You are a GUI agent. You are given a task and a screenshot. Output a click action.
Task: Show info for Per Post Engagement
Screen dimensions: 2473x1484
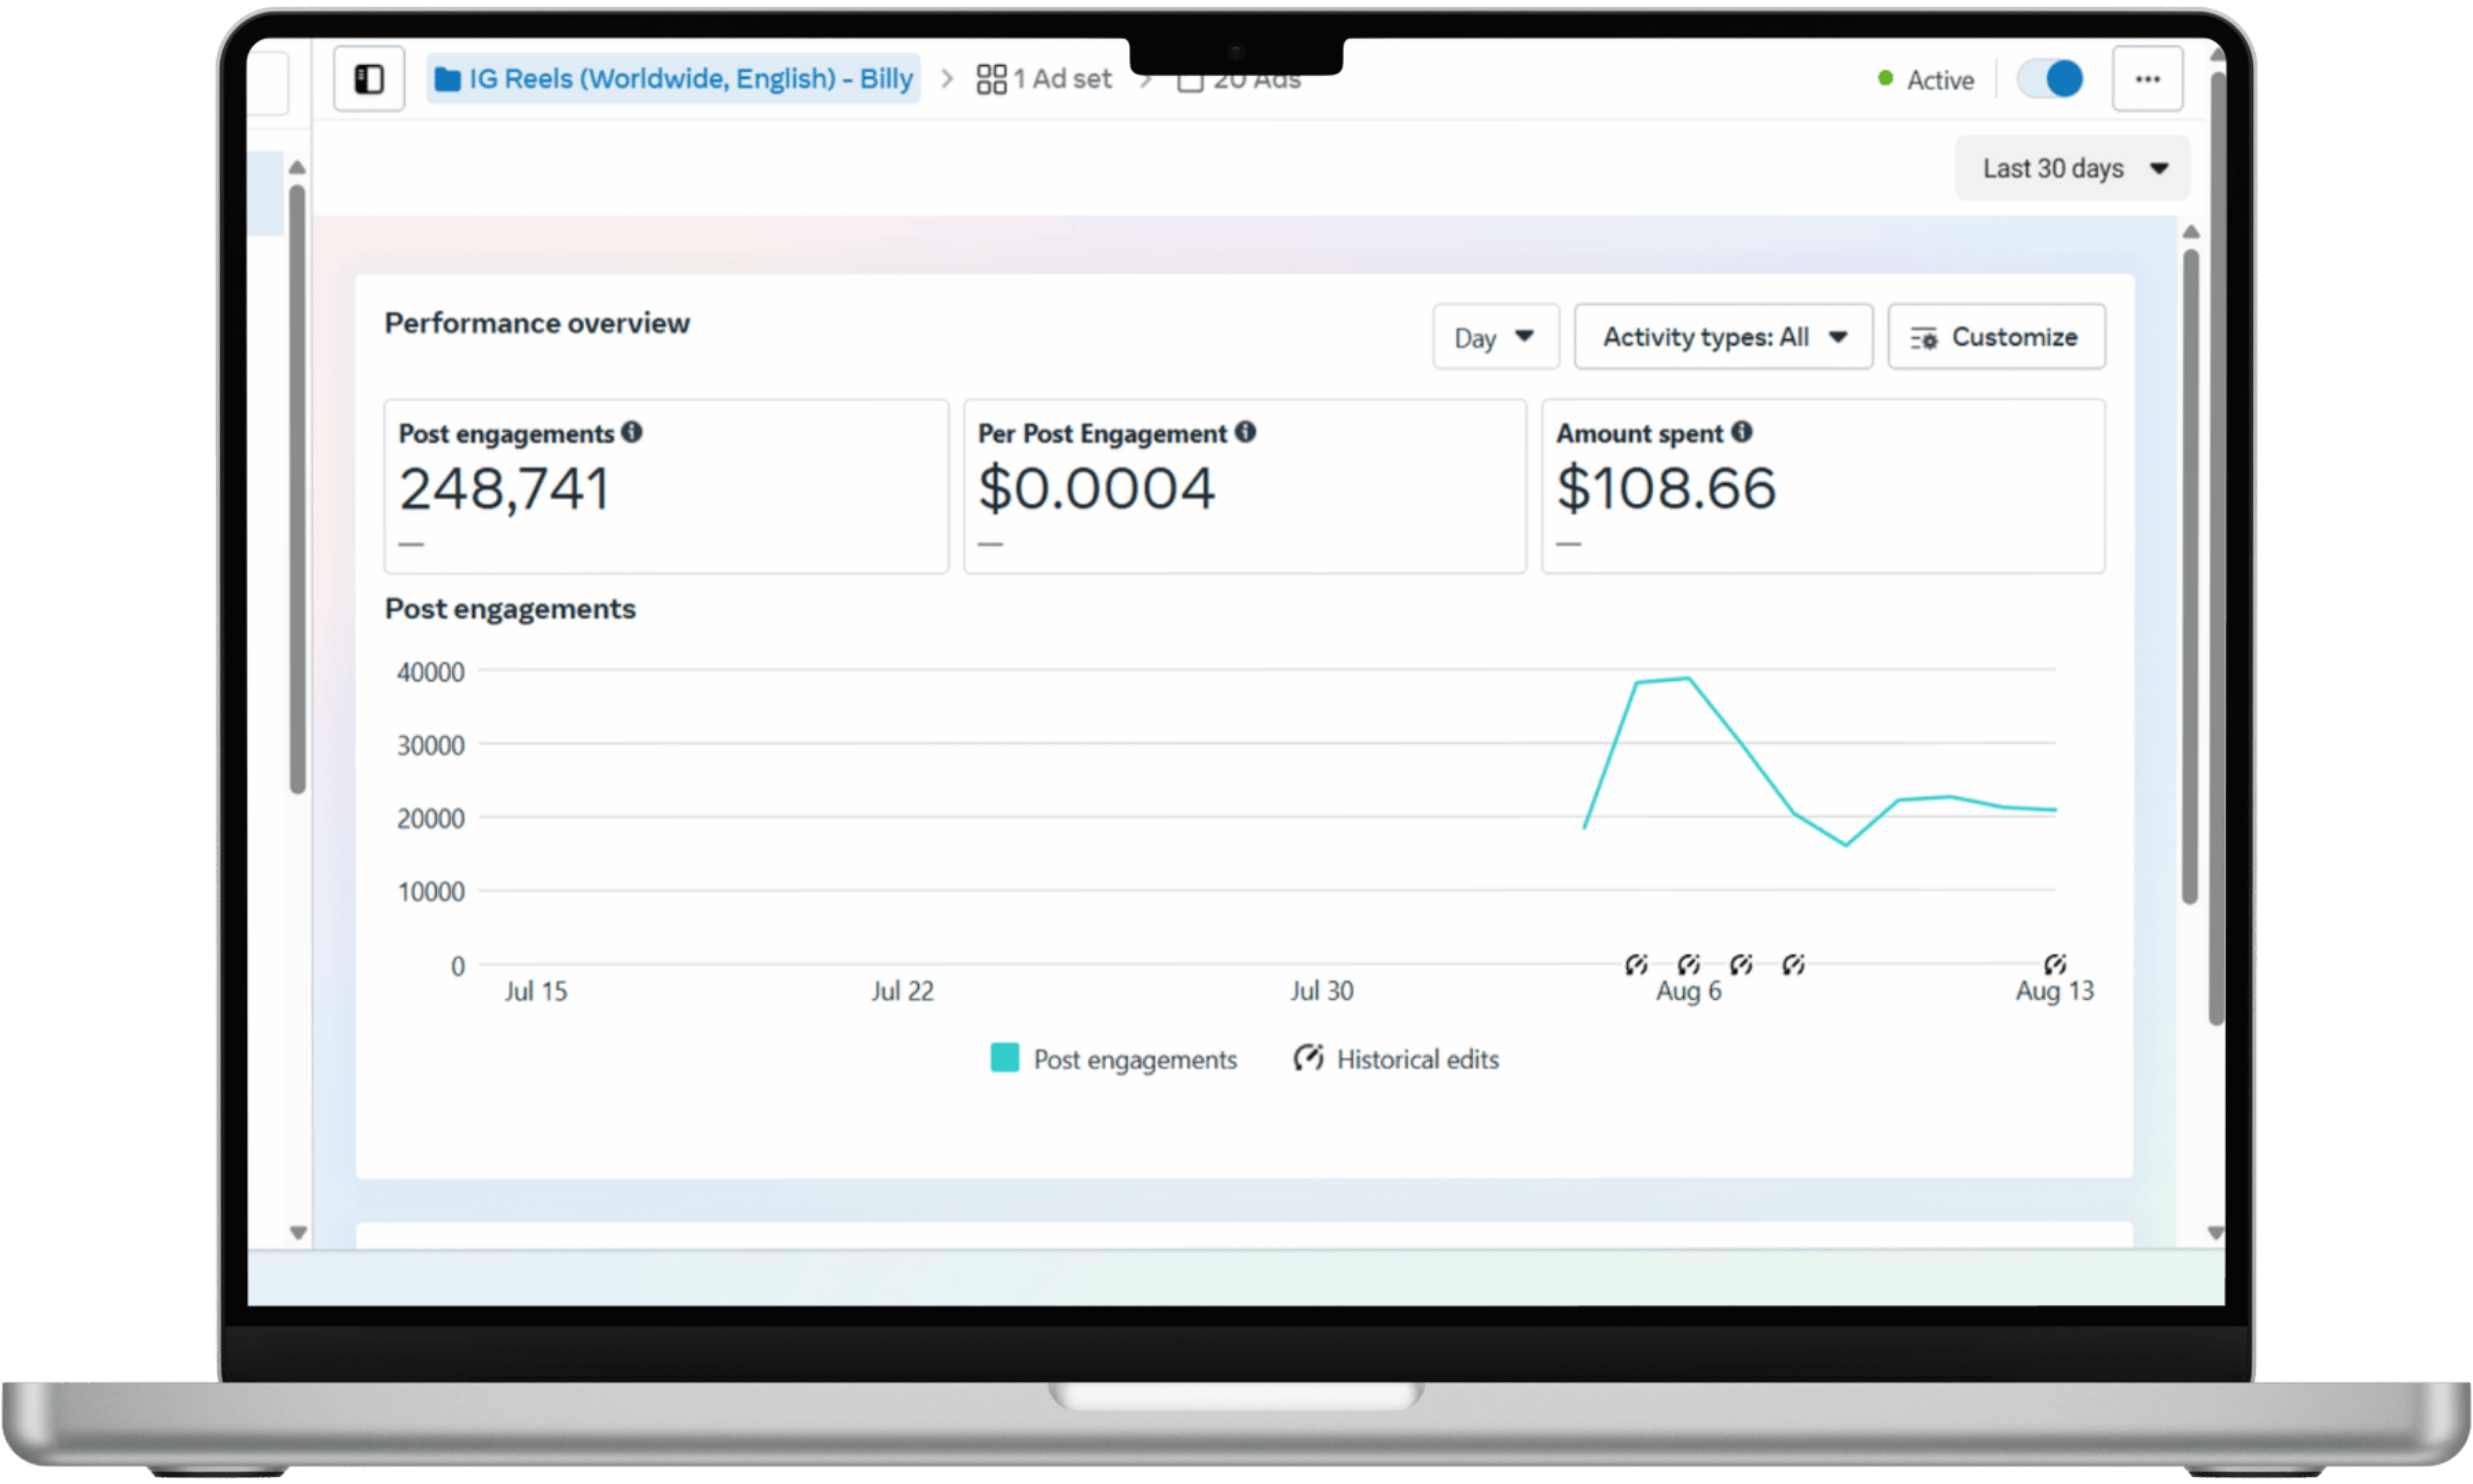[x=1246, y=432]
